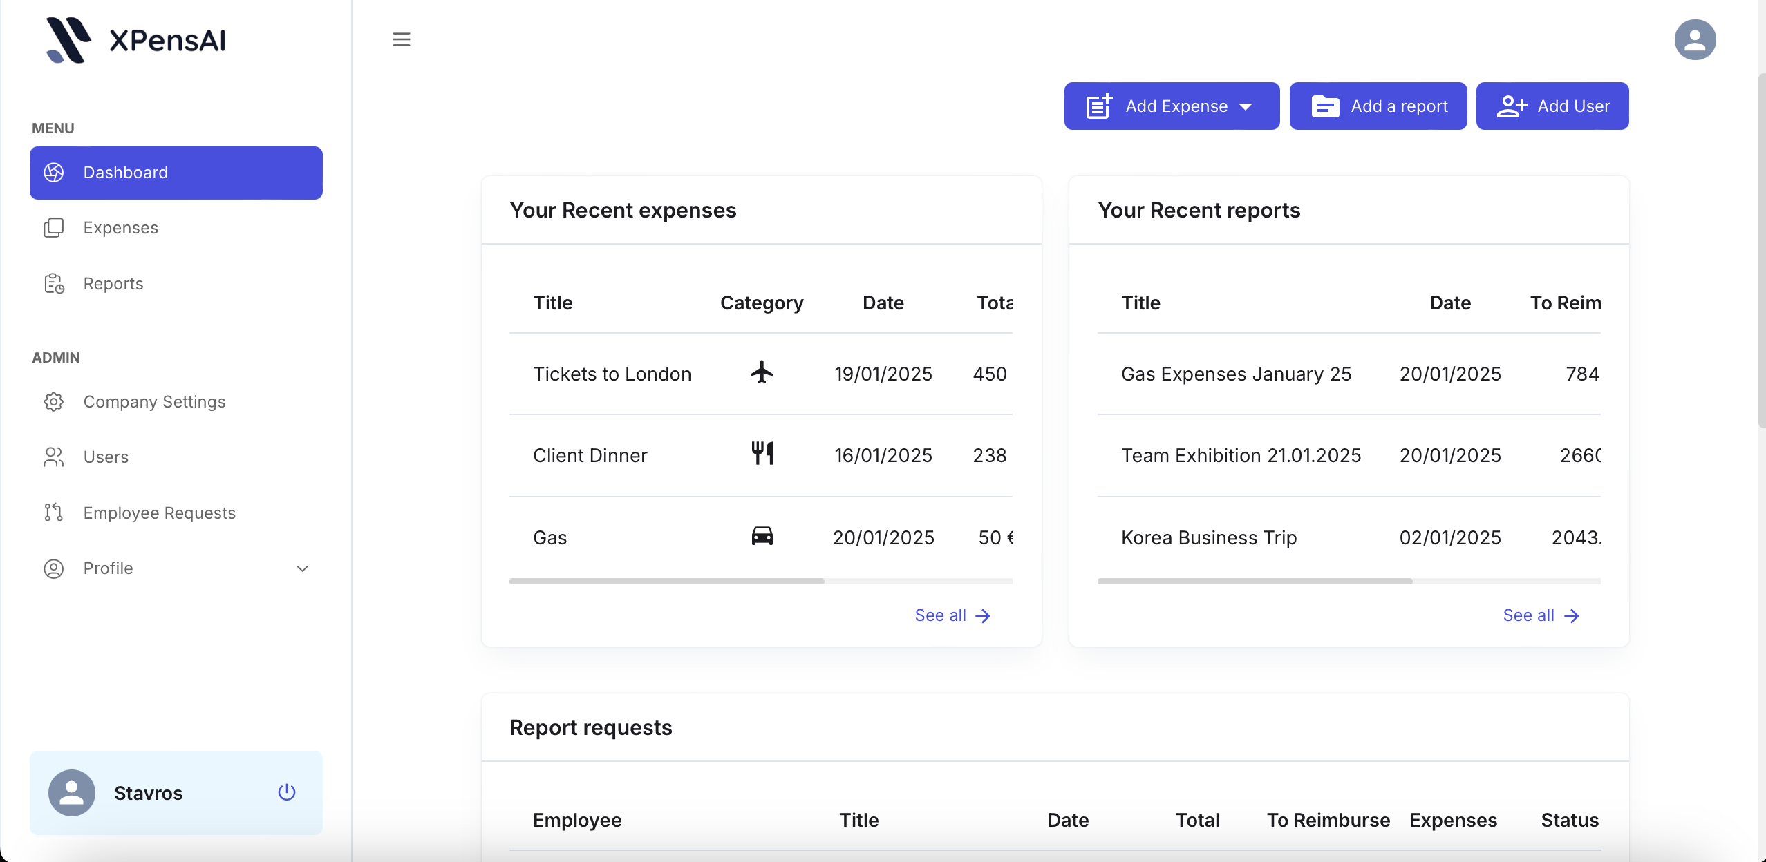Click the XPensAI logo
The width and height of the screenshot is (1766, 862).
click(x=136, y=40)
